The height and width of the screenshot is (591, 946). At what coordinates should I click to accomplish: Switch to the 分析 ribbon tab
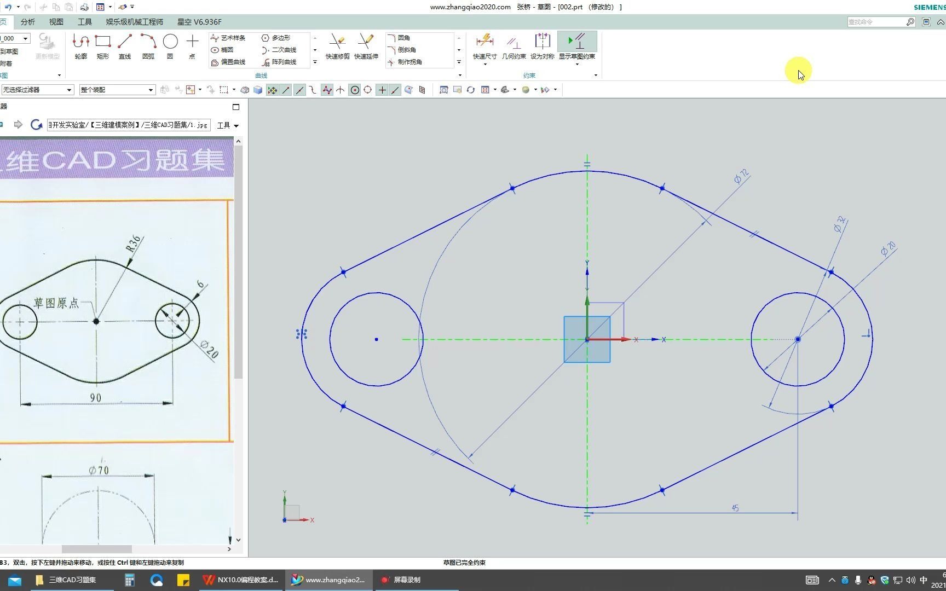[27, 22]
